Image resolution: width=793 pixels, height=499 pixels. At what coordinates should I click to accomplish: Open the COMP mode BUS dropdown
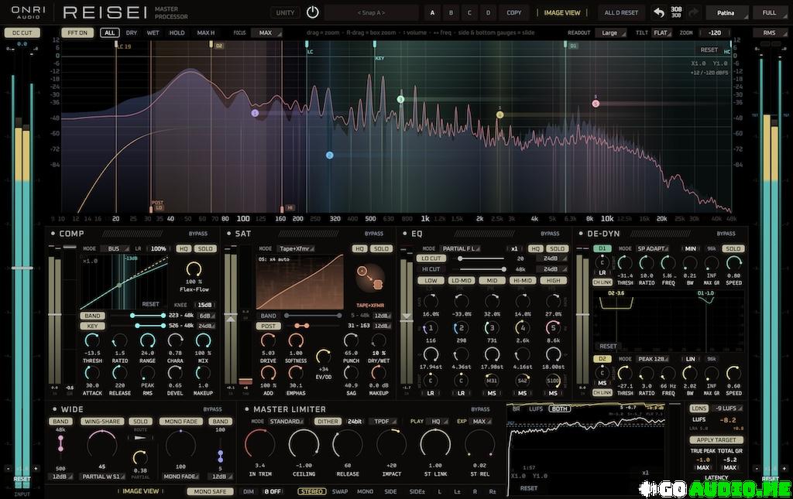point(115,248)
